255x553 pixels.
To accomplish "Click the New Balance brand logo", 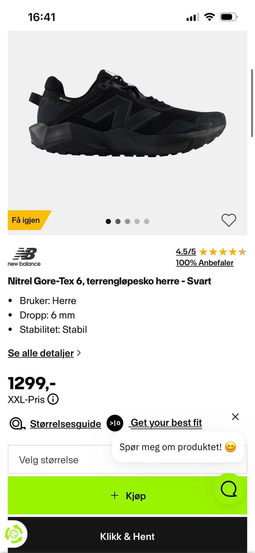I will click(x=24, y=257).
